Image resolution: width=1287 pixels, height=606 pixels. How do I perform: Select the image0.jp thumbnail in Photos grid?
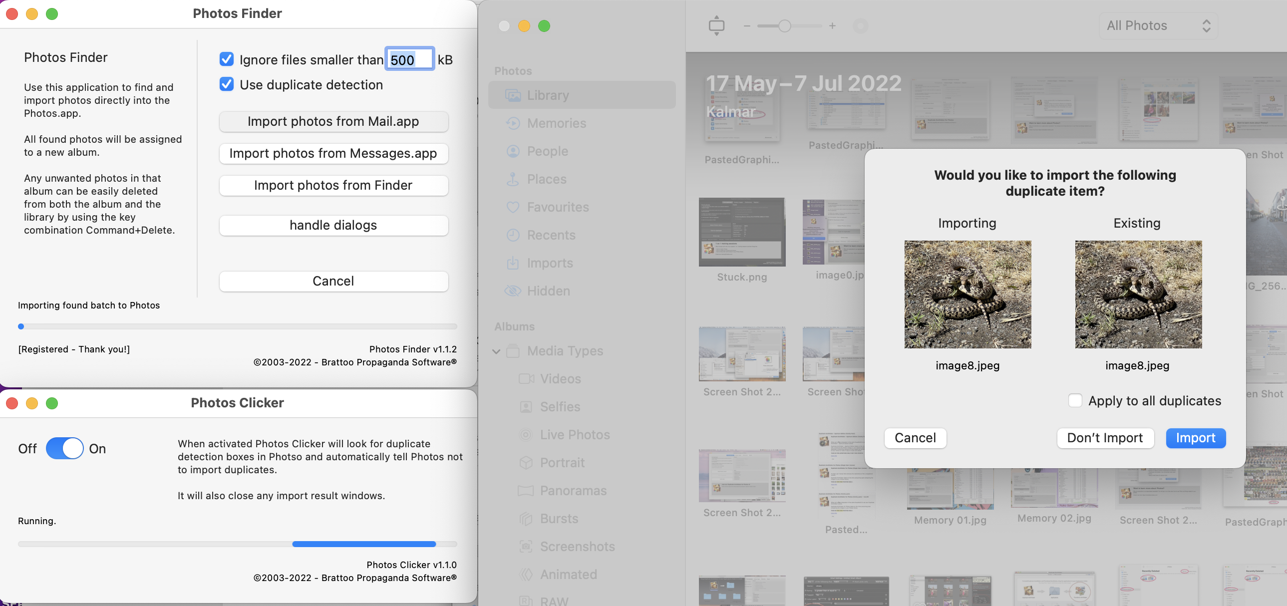pos(833,232)
